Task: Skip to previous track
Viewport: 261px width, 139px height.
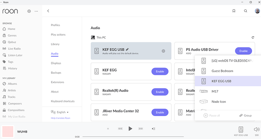Action: pyautogui.click(x=120, y=128)
